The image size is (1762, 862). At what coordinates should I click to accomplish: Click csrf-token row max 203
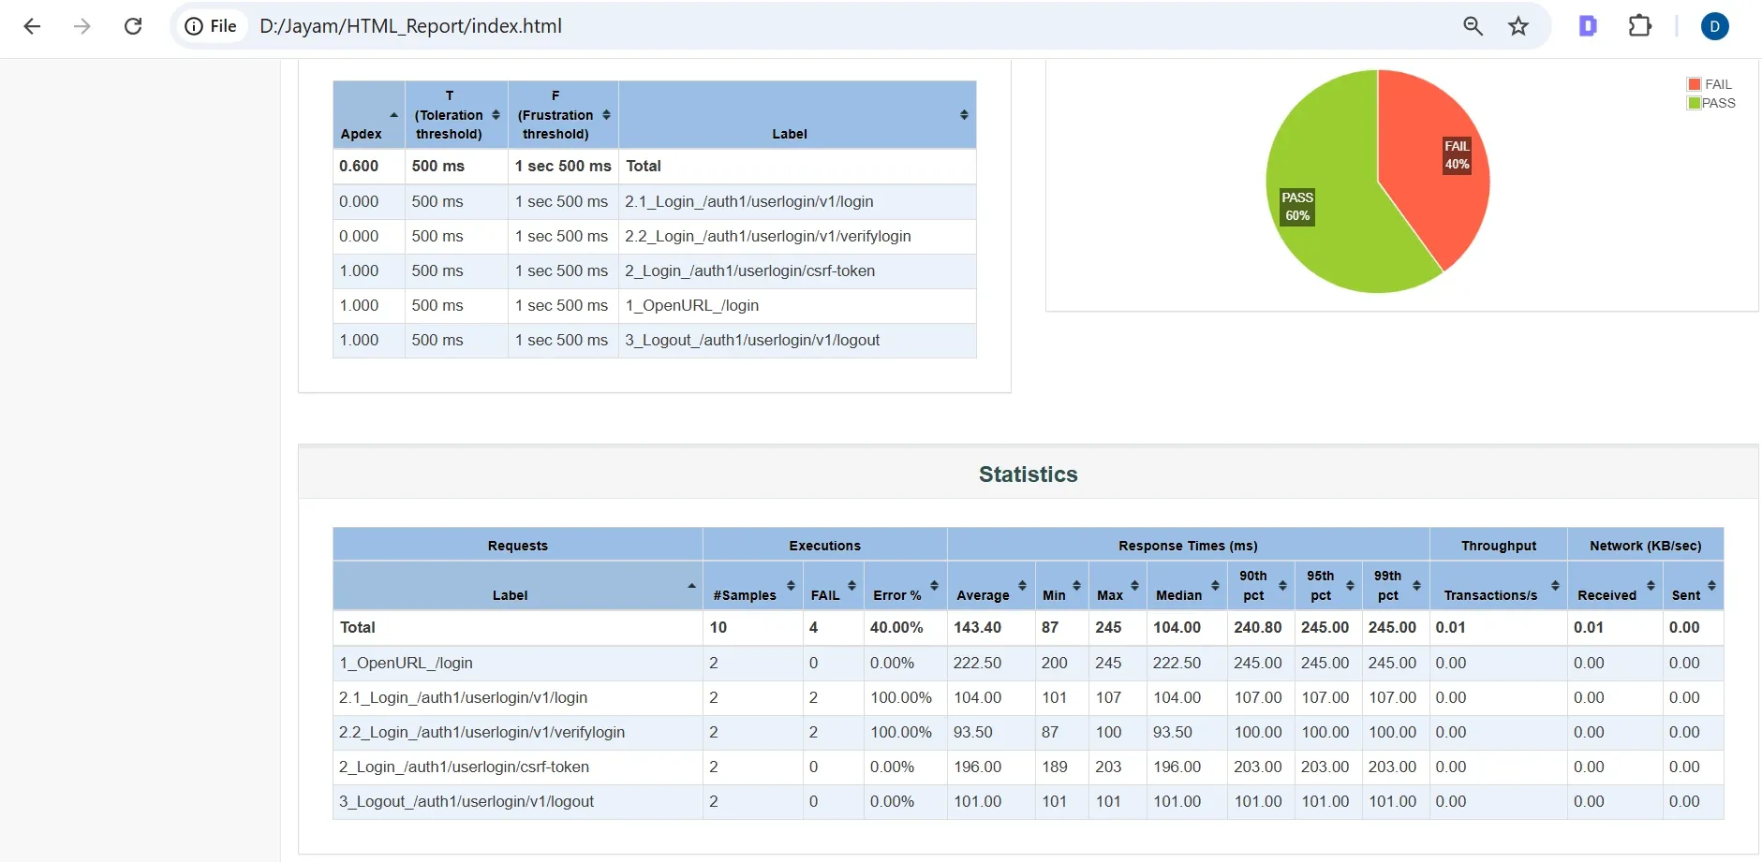[x=1108, y=767]
